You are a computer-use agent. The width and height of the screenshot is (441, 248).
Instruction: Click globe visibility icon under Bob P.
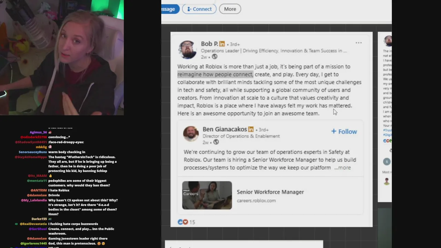[x=214, y=57]
